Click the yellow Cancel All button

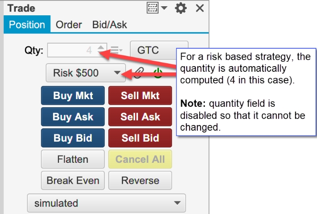click(140, 159)
